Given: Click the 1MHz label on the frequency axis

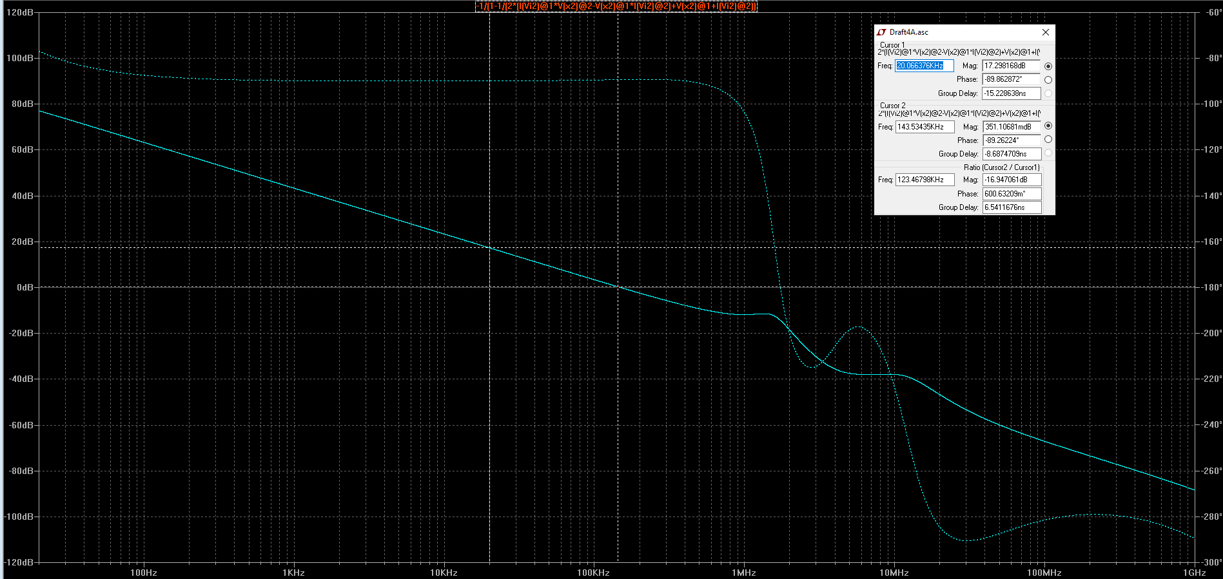Looking at the screenshot, I should [x=743, y=573].
